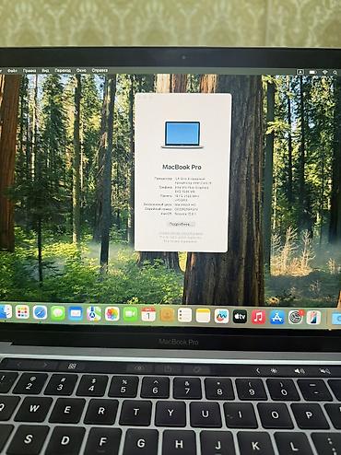Click the MacBook Pro title text

click(x=182, y=167)
